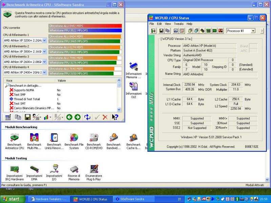Screen dimensions: 271x203
Task: Click the green back arrow in Sandra toolbar
Action: [69, 117]
